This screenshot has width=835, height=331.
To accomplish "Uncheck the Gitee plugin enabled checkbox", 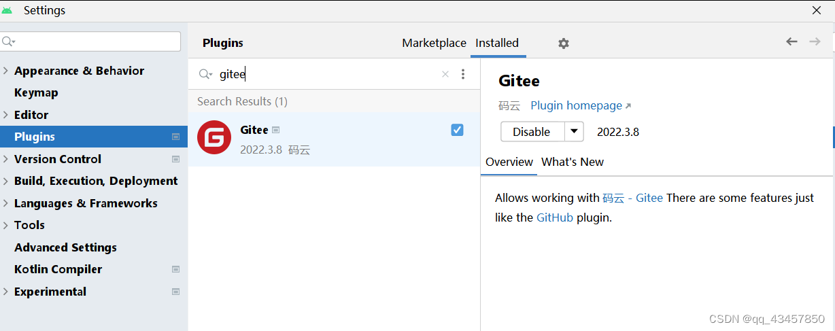I will click(457, 130).
